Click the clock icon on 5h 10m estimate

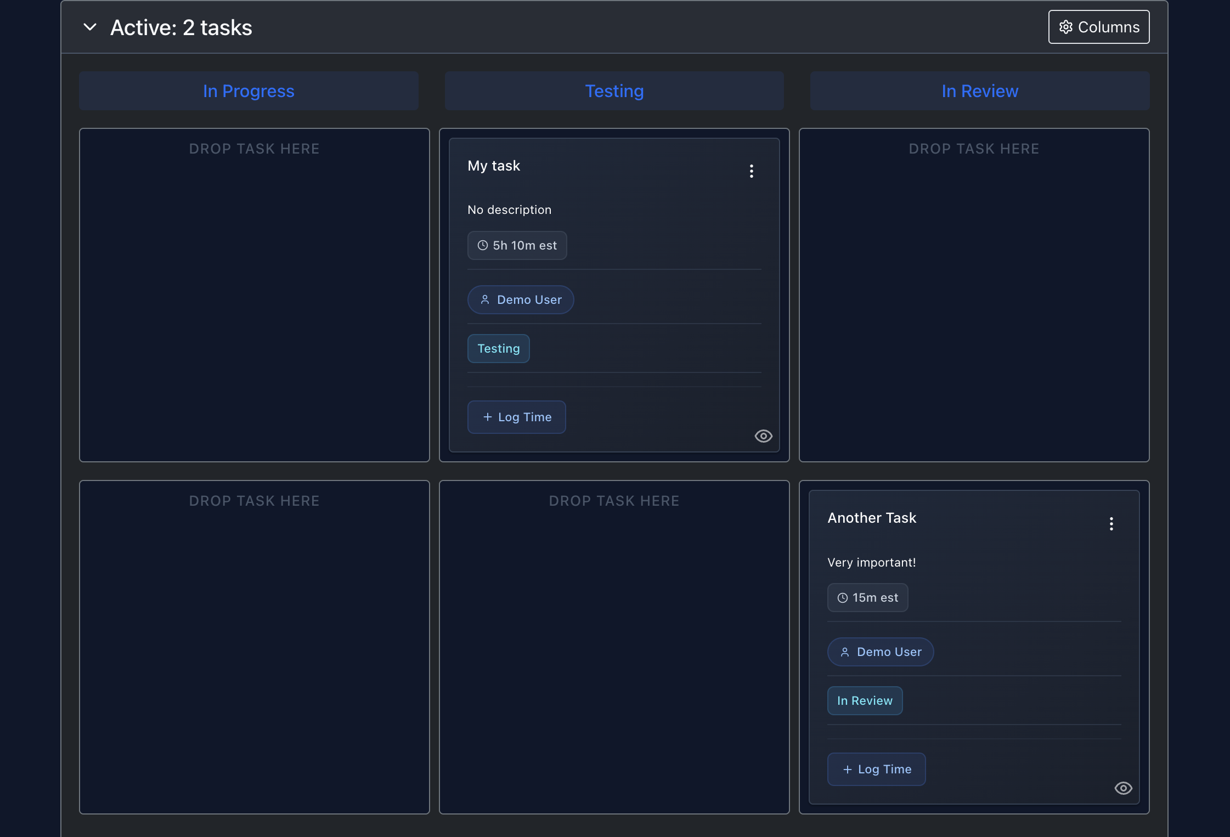click(x=482, y=245)
